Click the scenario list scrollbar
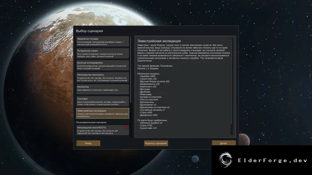Viewport: 312px width, 175px height. 131,69
